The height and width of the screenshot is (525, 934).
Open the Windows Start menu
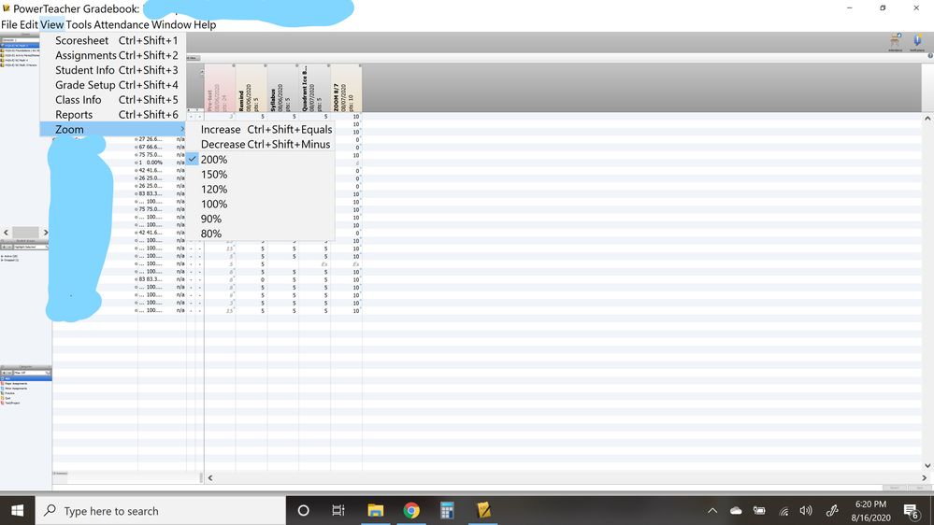click(18, 510)
